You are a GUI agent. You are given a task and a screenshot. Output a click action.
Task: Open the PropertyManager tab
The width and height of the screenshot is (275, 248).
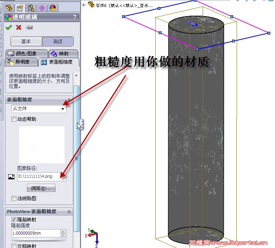(x=20, y=8)
